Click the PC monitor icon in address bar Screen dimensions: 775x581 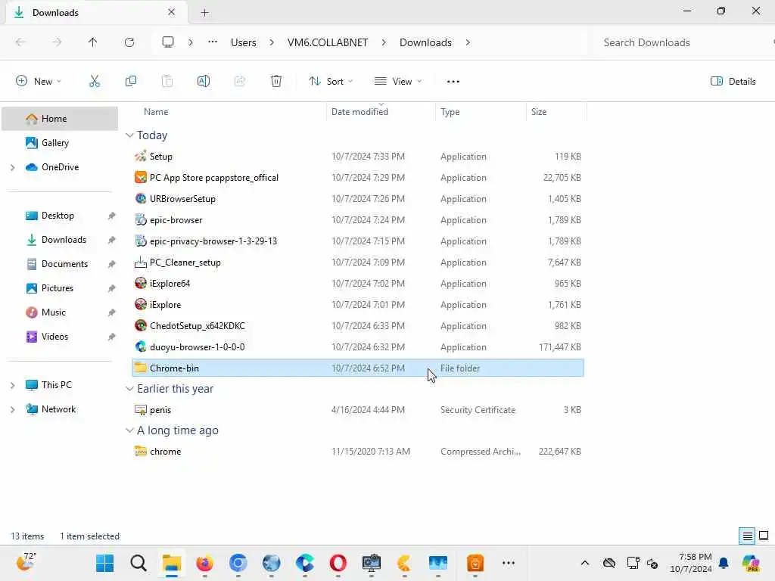[x=168, y=42]
